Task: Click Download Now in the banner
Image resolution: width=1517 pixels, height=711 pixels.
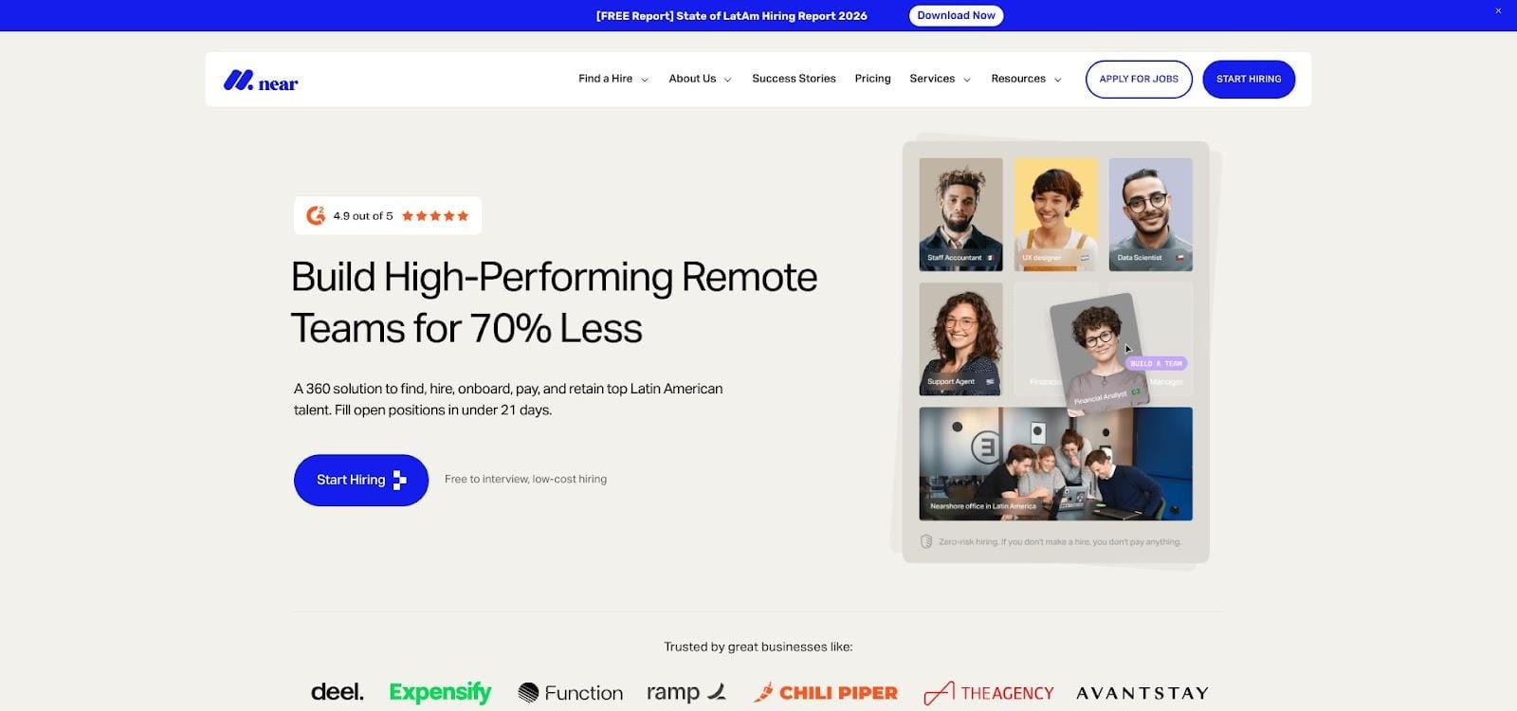Action: point(956,15)
